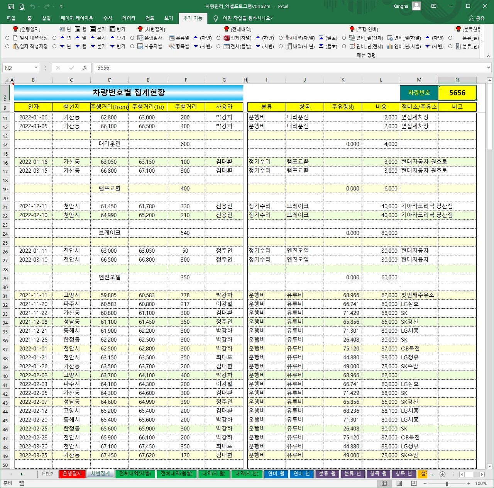494x488 pixels.
Task: Click the print preview icon beside Save
Action: tap(22, 7)
